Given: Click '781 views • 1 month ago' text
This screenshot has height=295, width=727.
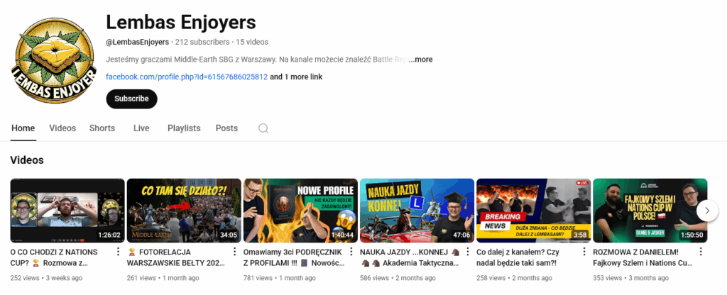Looking at the screenshot, I should coord(280,278).
